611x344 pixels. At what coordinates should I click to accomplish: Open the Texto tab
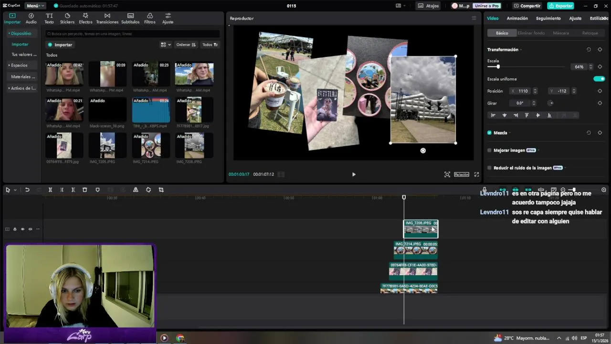click(49, 19)
